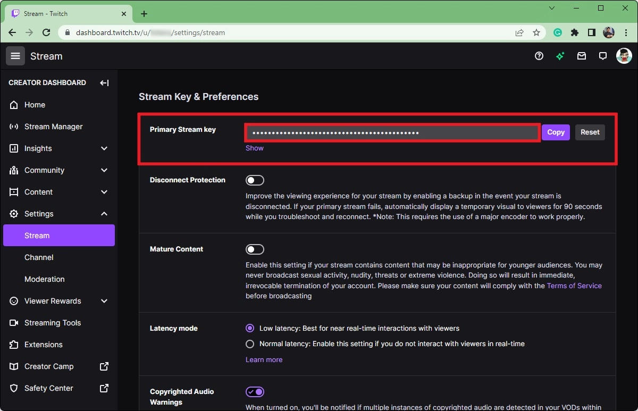
Task: Click the hamburger menu next to Stream title
Action: pyautogui.click(x=15, y=56)
